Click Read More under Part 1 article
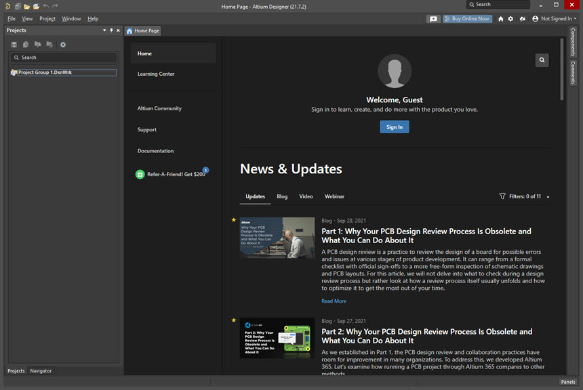 point(334,301)
